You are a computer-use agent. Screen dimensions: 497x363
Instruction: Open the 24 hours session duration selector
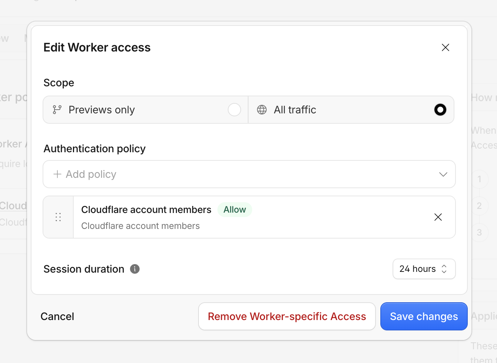(424, 269)
